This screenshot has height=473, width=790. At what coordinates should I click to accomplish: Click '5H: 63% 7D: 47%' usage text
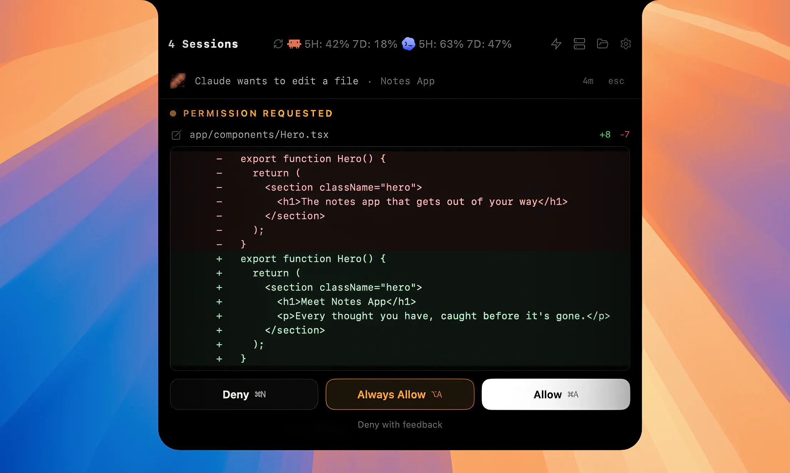465,44
